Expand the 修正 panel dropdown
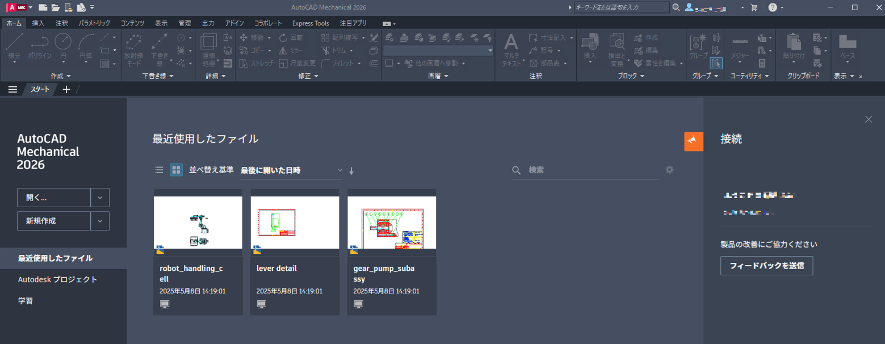Screen dimensions: 885x344 (308, 75)
